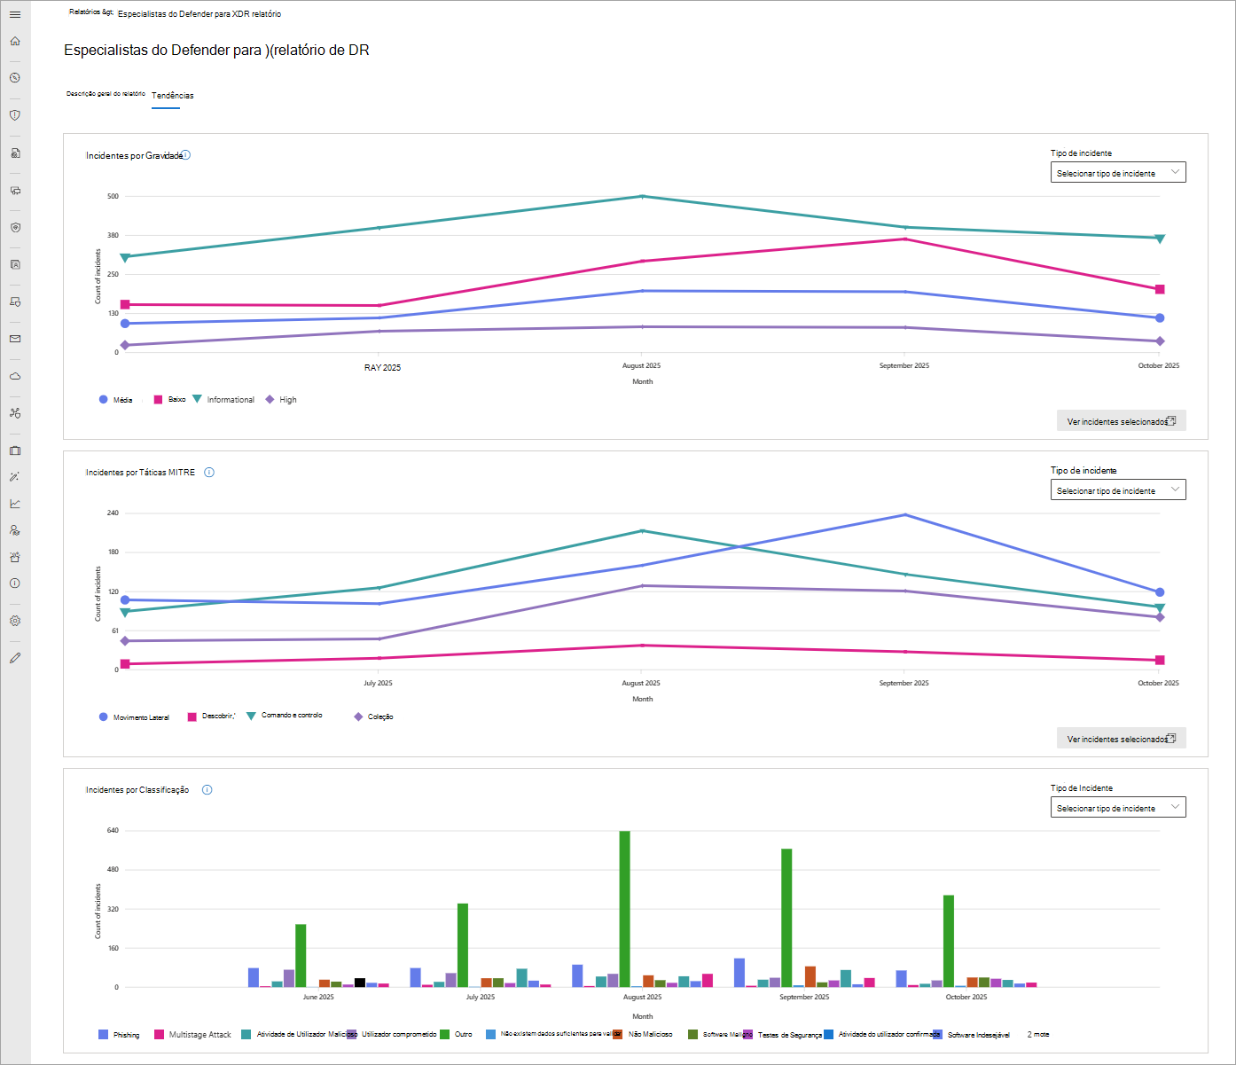Show info for Incidentes por Táticas MITRE
Screen dimensions: 1236x1065
coord(209,473)
